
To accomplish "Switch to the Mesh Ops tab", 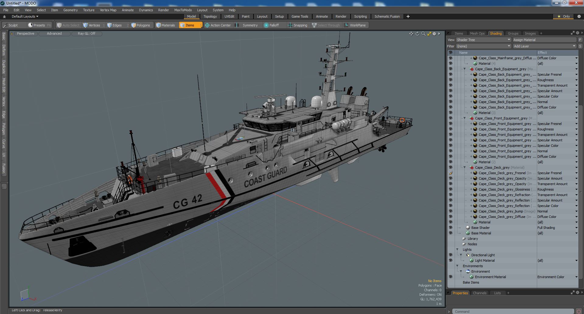I will click(477, 33).
